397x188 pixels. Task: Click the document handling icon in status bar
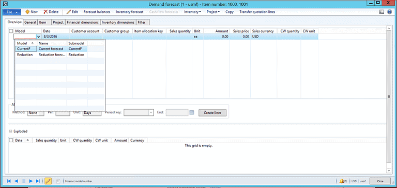(58, 181)
